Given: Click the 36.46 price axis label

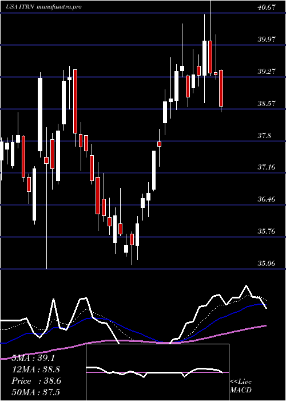Looking at the screenshot, I should click(x=267, y=199).
